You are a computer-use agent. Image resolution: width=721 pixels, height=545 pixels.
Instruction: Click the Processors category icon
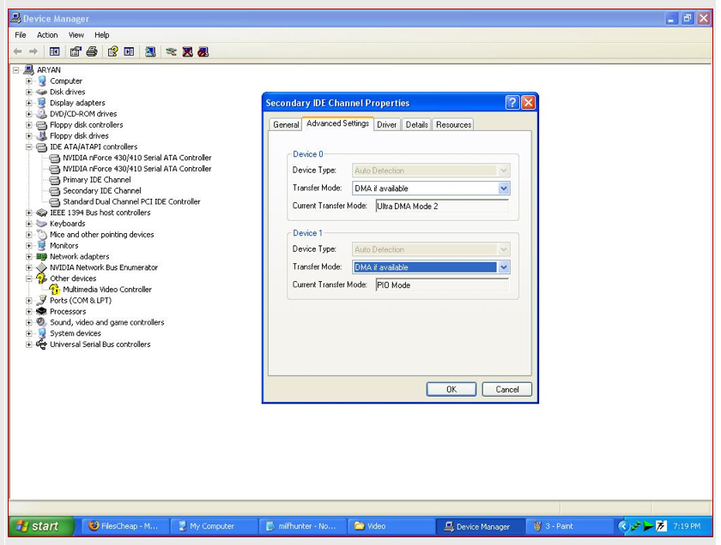pyautogui.click(x=42, y=311)
